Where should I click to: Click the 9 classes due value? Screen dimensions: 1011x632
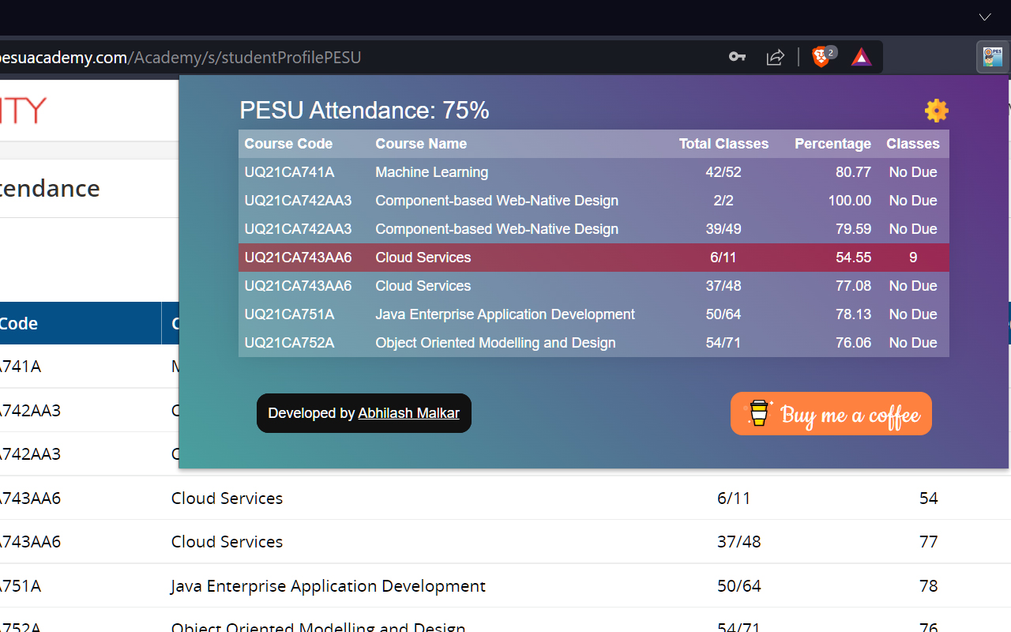(x=913, y=258)
